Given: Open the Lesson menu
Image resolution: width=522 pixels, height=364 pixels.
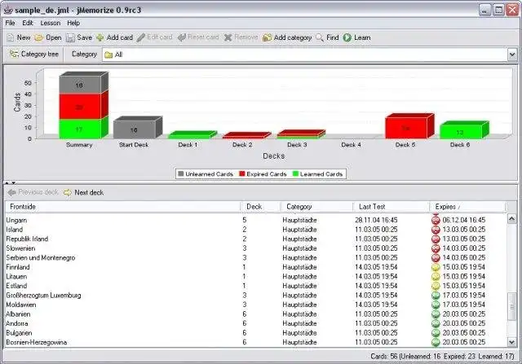Looking at the screenshot, I should 51,23.
